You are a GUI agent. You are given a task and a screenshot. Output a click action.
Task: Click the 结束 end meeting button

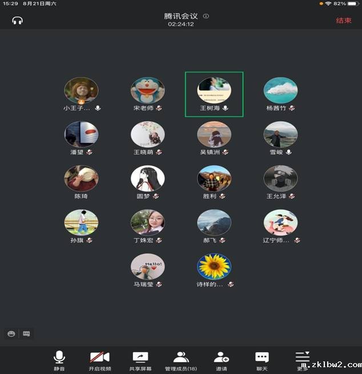tap(344, 21)
